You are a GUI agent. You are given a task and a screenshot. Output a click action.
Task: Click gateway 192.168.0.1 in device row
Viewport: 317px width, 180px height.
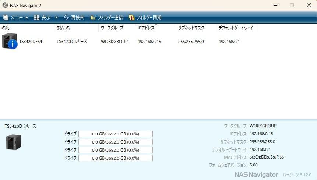click(229, 42)
